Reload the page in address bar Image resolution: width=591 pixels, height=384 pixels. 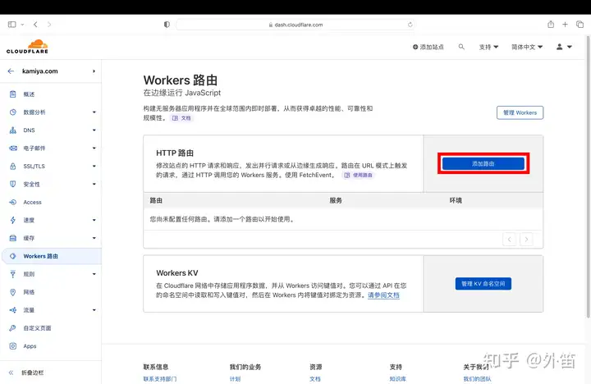point(410,25)
